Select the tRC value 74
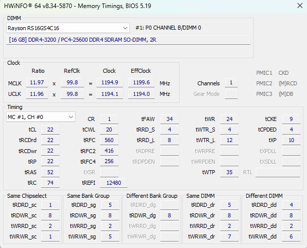 point(50,183)
